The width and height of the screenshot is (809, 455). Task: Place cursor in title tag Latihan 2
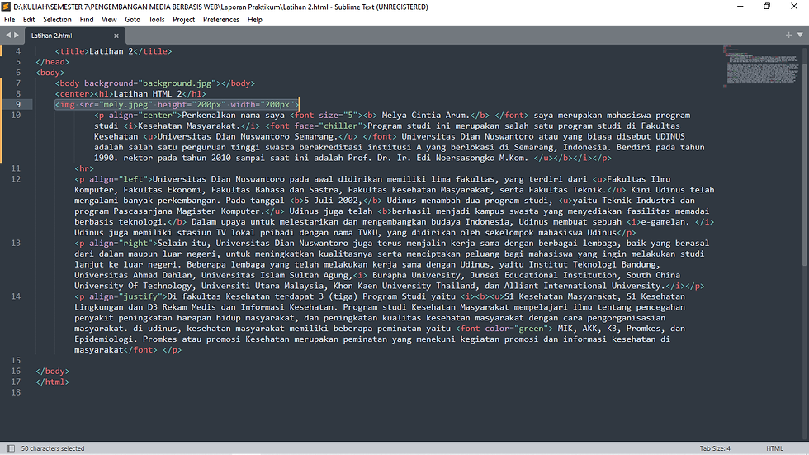111,51
